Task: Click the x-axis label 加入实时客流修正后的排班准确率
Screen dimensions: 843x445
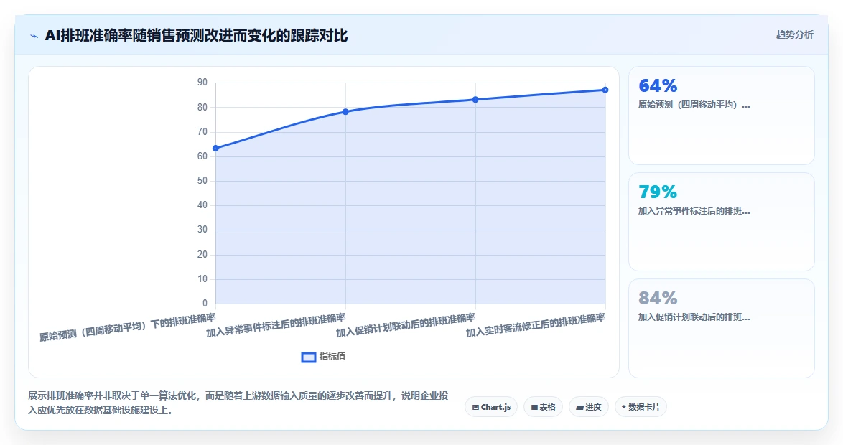Action: point(536,325)
